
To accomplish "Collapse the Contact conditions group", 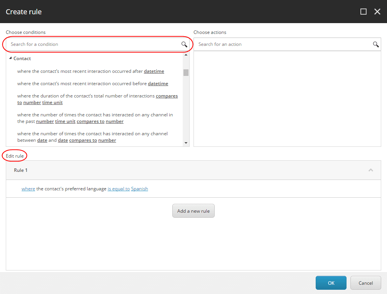I will pyautogui.click(x=10, y=58).
